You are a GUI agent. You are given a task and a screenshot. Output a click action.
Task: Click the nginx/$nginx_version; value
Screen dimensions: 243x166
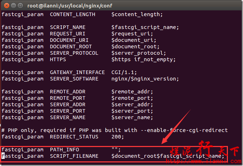(x=145, y=79)
